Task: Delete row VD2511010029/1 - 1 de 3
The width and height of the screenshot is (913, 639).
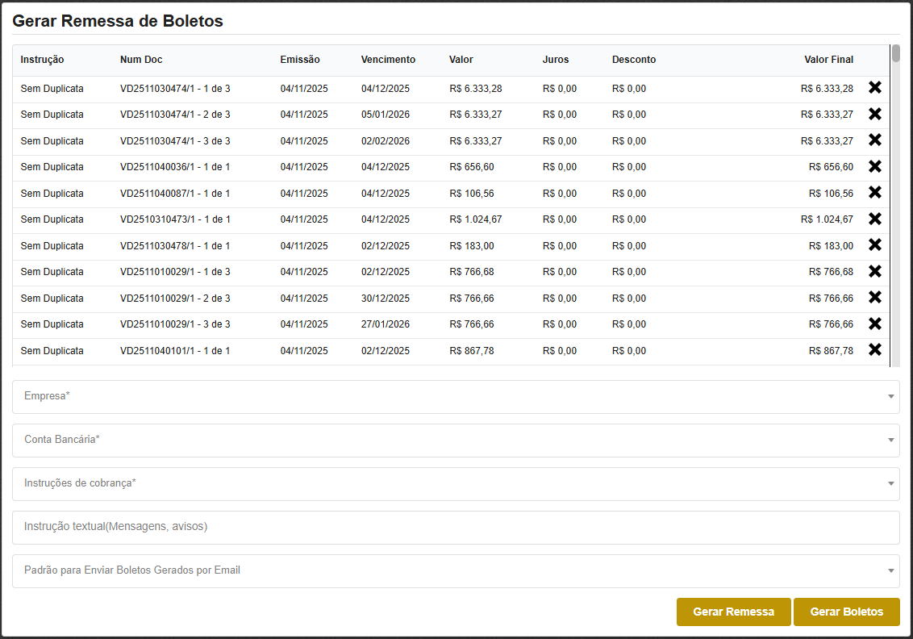Action: point(874,271)
